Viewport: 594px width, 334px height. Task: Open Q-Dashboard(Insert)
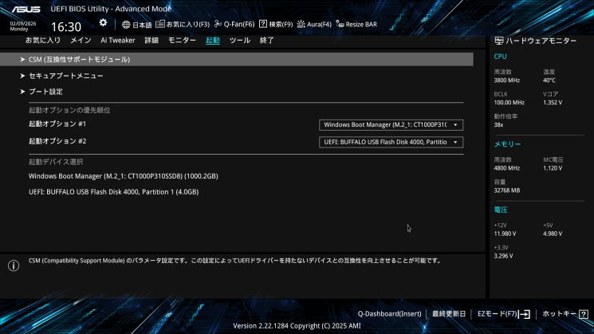389,314
